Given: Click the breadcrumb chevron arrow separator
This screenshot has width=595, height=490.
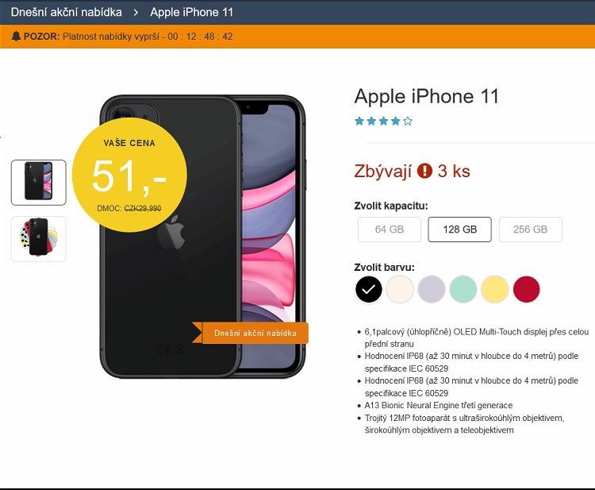Looking at the screenshot, I should 136,13.
